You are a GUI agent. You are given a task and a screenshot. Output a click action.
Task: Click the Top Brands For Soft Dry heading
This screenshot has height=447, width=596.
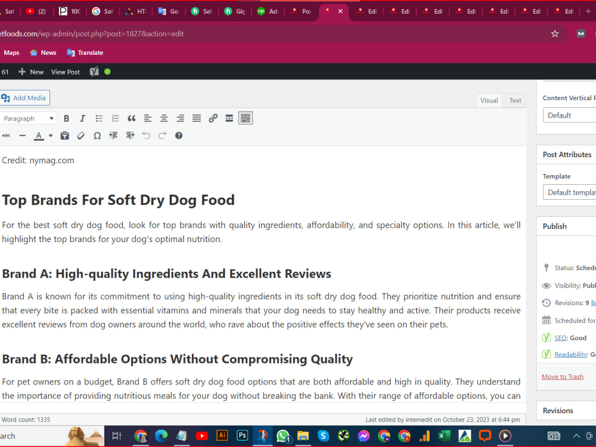tap(118, 200)
